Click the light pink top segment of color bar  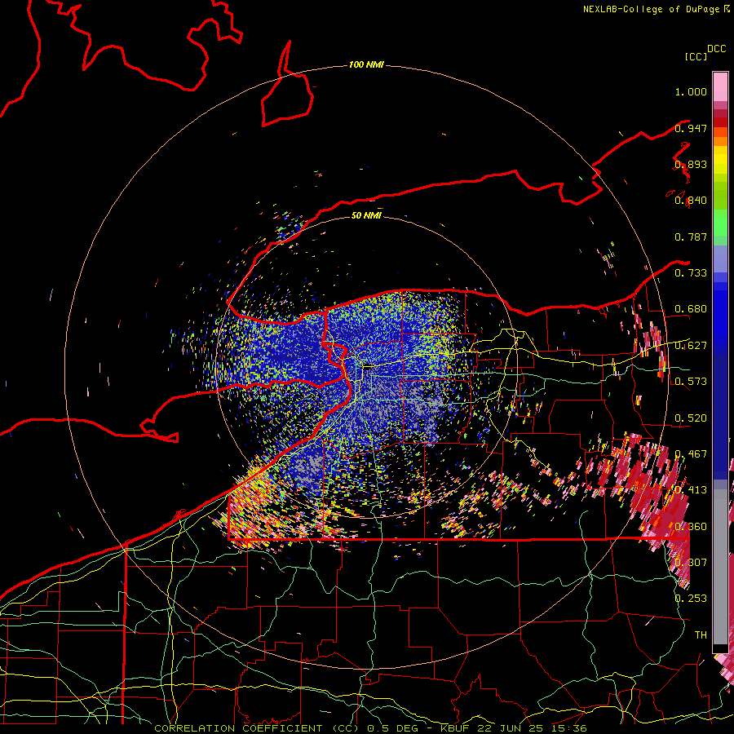pyautogui.click(x=720, y=87)
